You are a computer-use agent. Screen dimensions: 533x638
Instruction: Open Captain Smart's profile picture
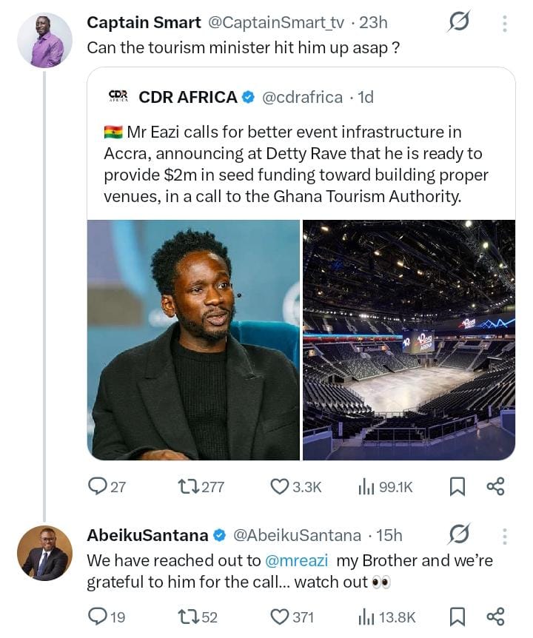pos(44,40)
